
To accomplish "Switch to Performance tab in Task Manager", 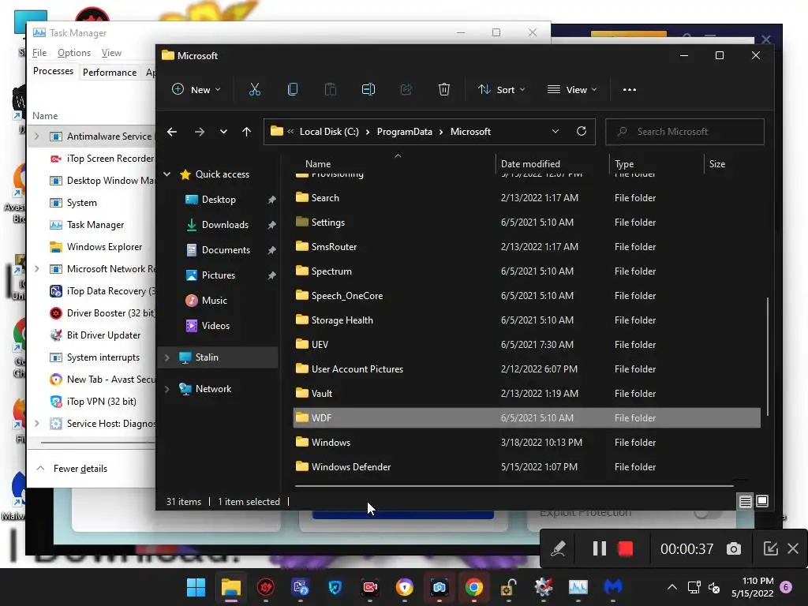I will pyautogui.click(x=110, y=72).
